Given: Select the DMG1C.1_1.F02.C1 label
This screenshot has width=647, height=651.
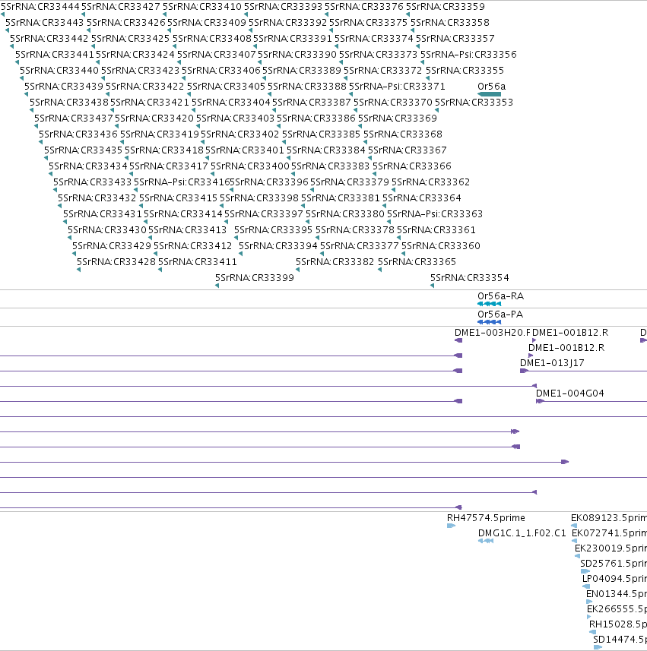Looking at the screenshot, I should pos(522,533).
